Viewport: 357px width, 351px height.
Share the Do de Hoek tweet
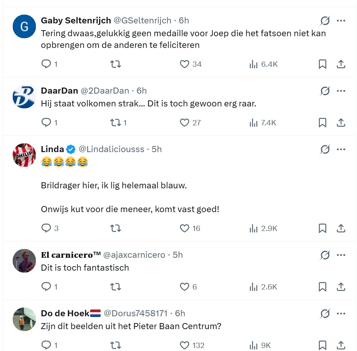341,345
